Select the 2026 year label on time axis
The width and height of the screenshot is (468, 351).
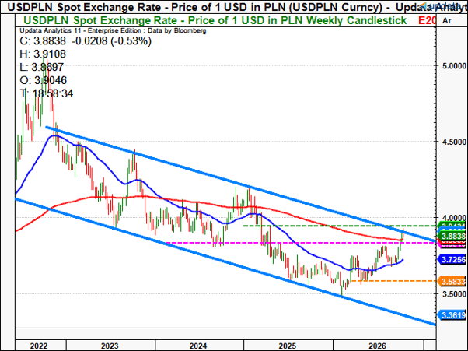[x=378, y=346]
